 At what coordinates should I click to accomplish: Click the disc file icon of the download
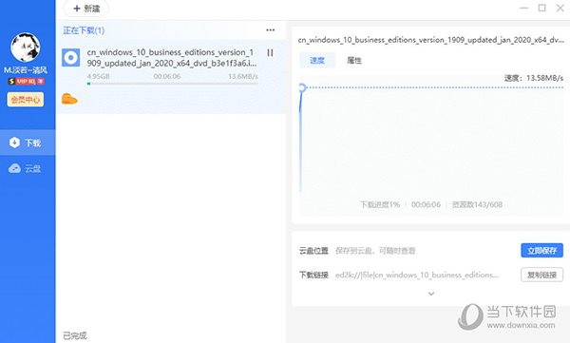[x=71, y=58]
